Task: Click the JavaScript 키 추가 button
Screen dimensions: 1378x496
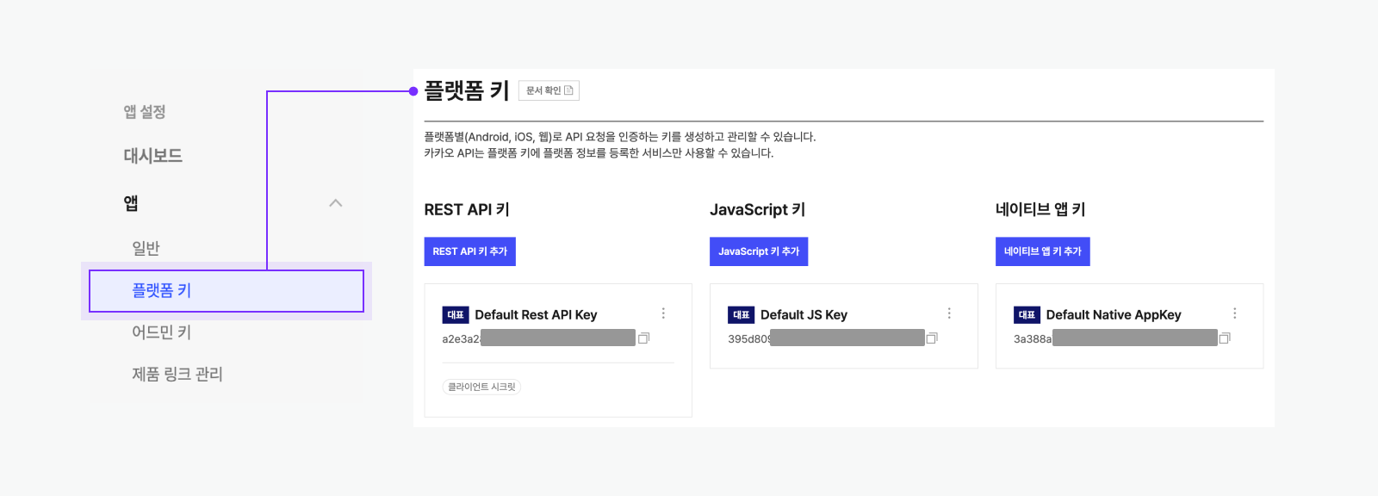Action: click(759, 251)
